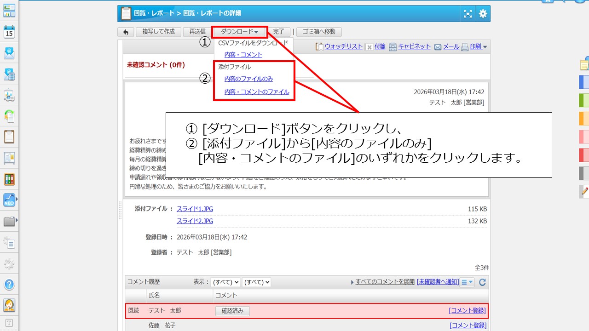The height and width of the screenshot is (331, 589).
Task: Expand all comments via すべてのコメントを展開
Action: [385, 282]
